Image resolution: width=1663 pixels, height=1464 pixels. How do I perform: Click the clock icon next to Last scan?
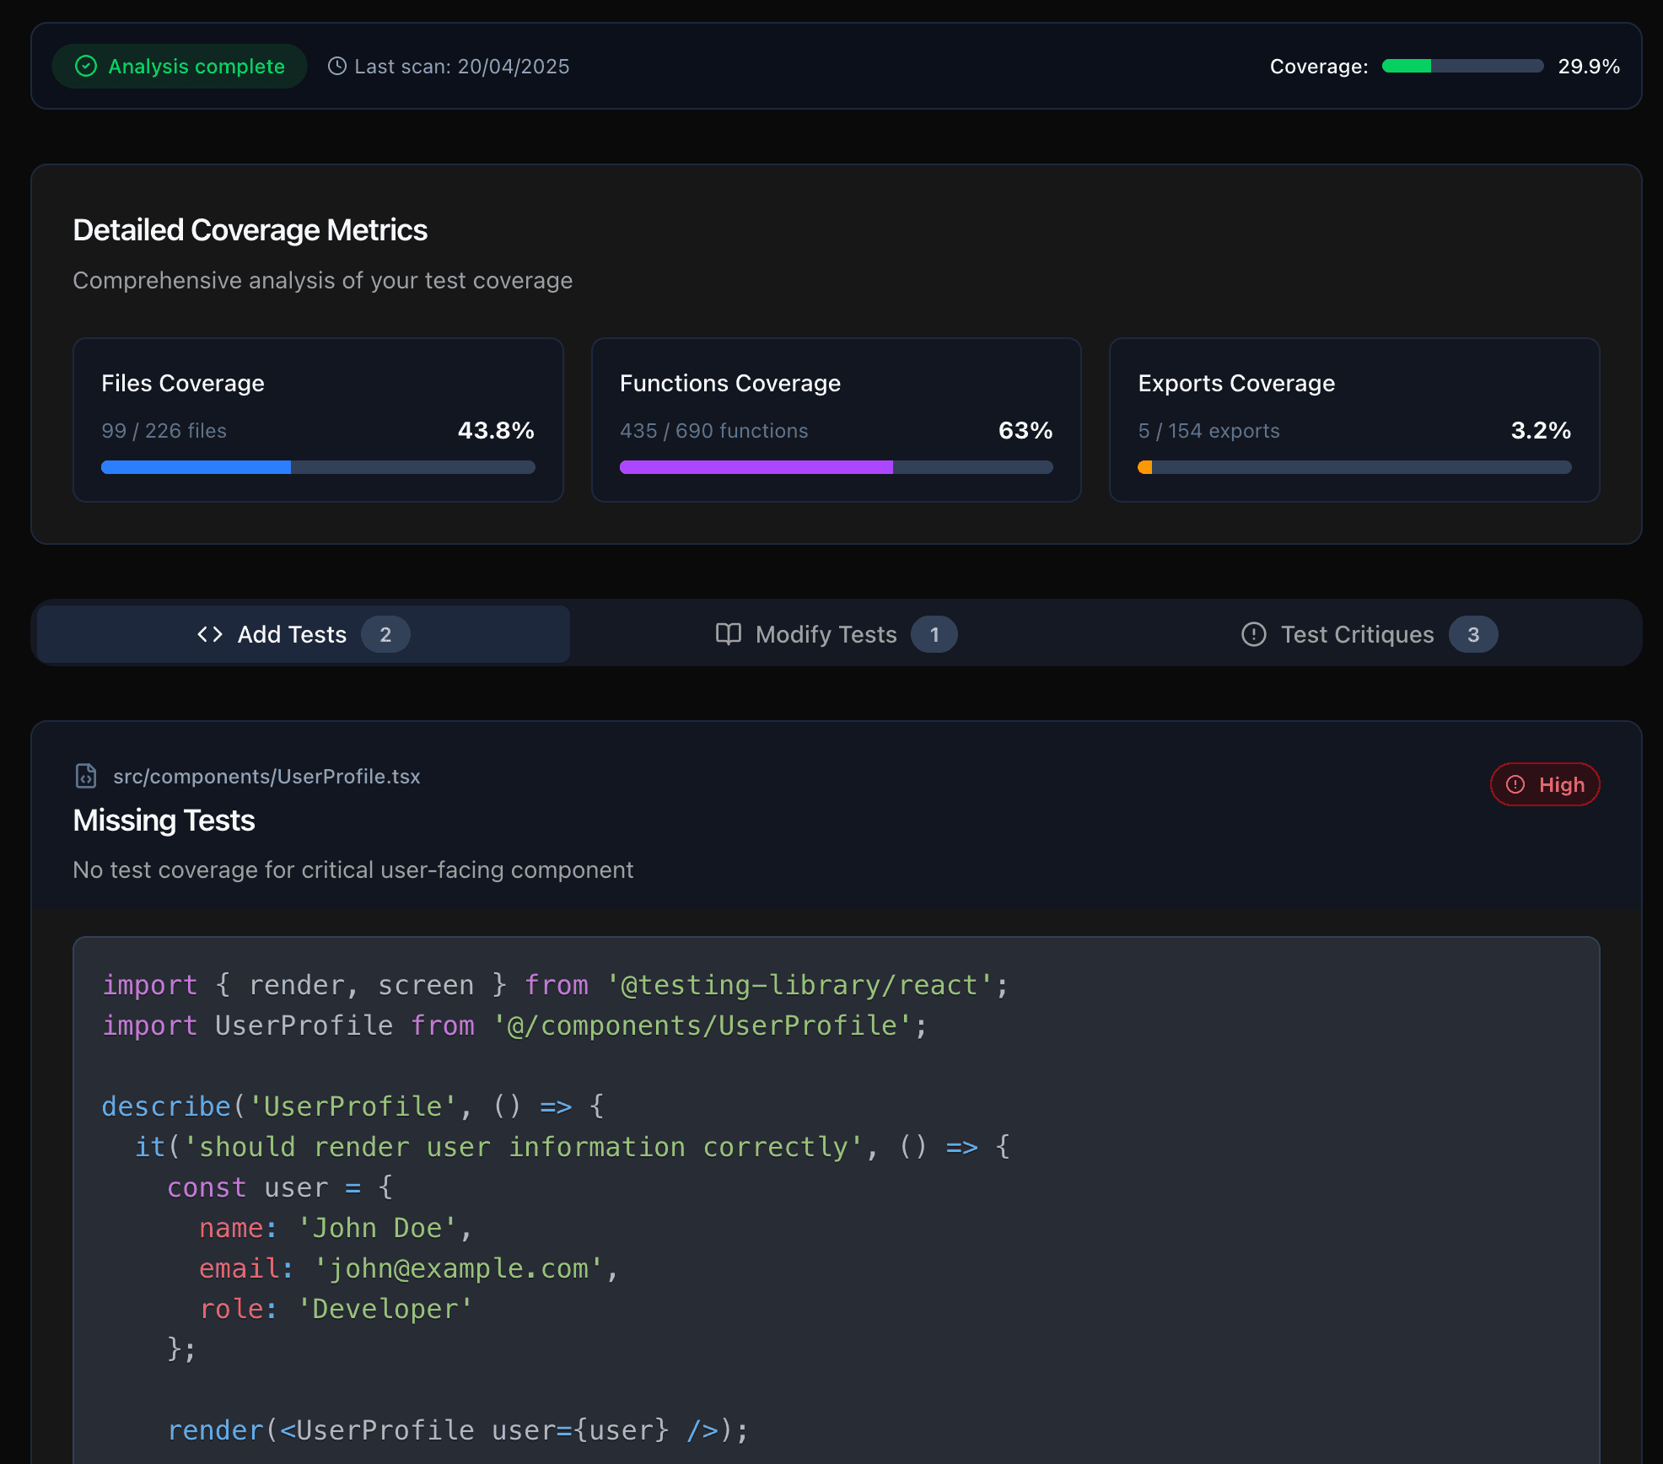337,66
